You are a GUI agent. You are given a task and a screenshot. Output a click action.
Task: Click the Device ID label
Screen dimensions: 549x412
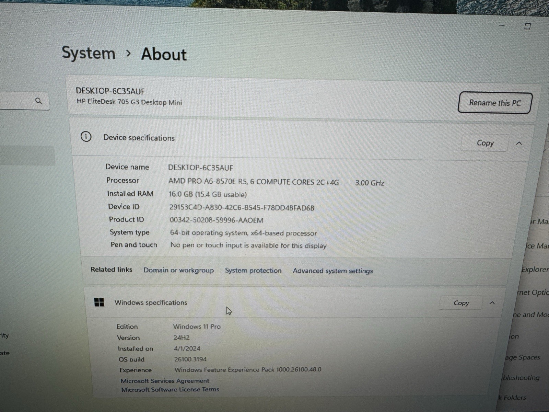[x=124, y=206]
